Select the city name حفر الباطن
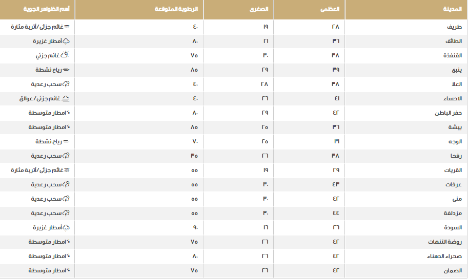Image resolution: width=468 pixels, height=279 pixels. pyautogui.click(x=449, y=113)
